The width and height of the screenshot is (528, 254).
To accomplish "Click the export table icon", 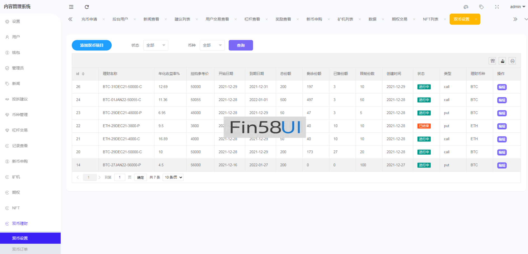I will [x=503, y=61].
